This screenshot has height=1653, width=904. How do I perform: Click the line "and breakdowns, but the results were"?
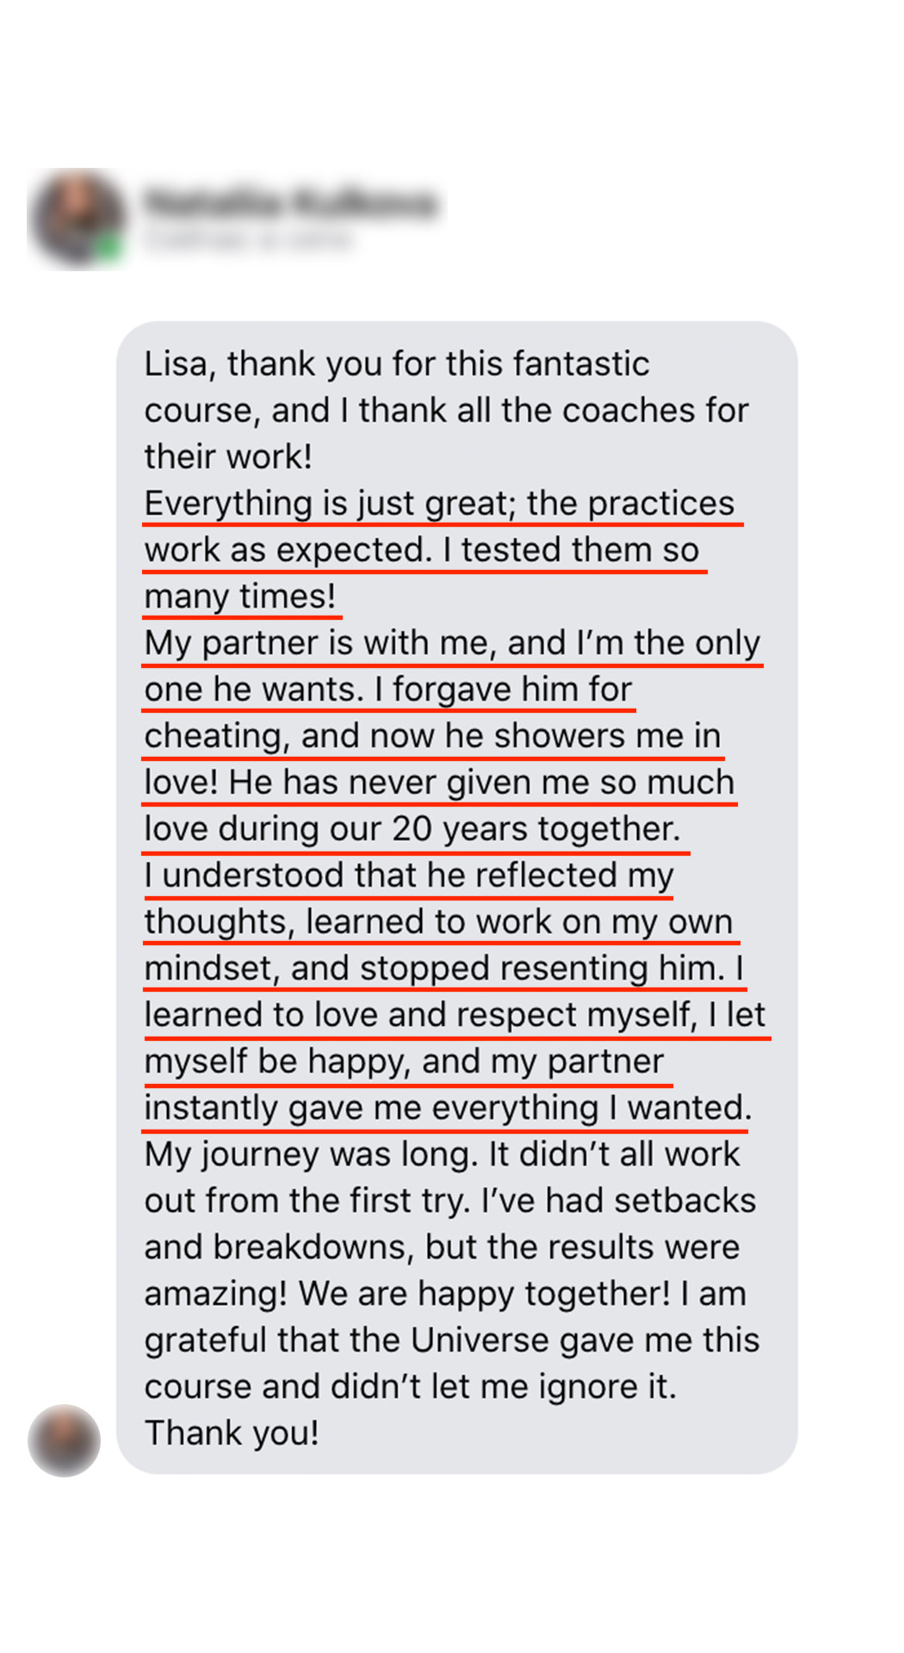(442, 1247)
